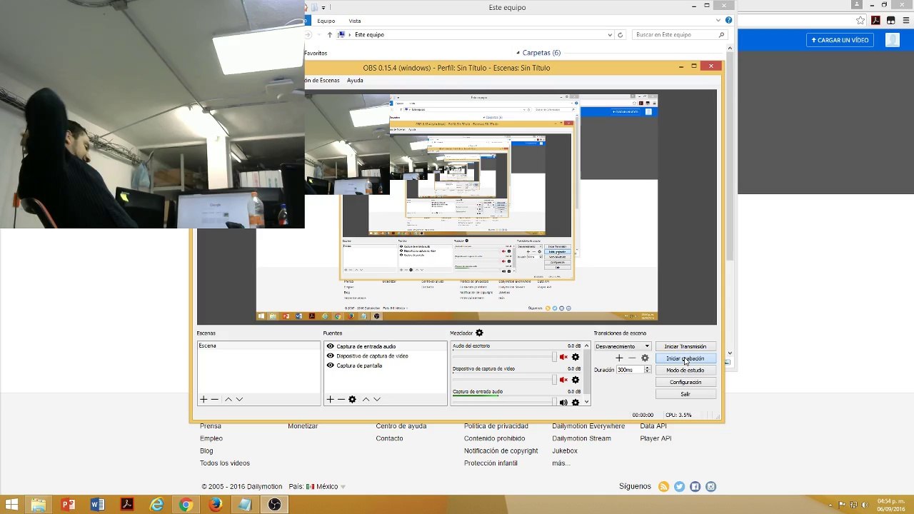Move source up in the Fuentes list
The height and width of the screenshot is (514, 914).
click(x=366, y=399)
